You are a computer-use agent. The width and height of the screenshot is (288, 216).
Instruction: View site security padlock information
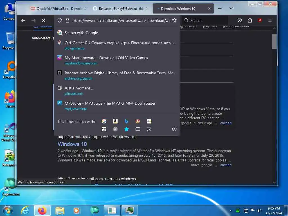[x=67, y=20]
